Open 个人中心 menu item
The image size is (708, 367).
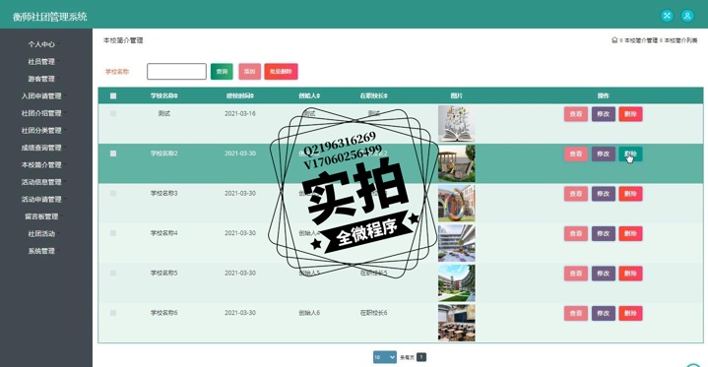click(x=41, y=44)
